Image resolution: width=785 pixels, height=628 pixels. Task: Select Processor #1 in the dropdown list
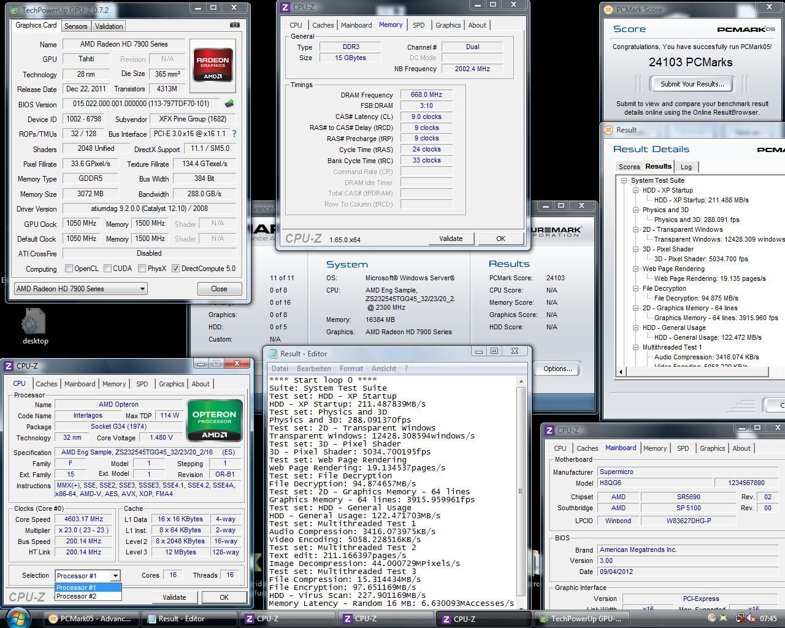click(x=88, y=588)
